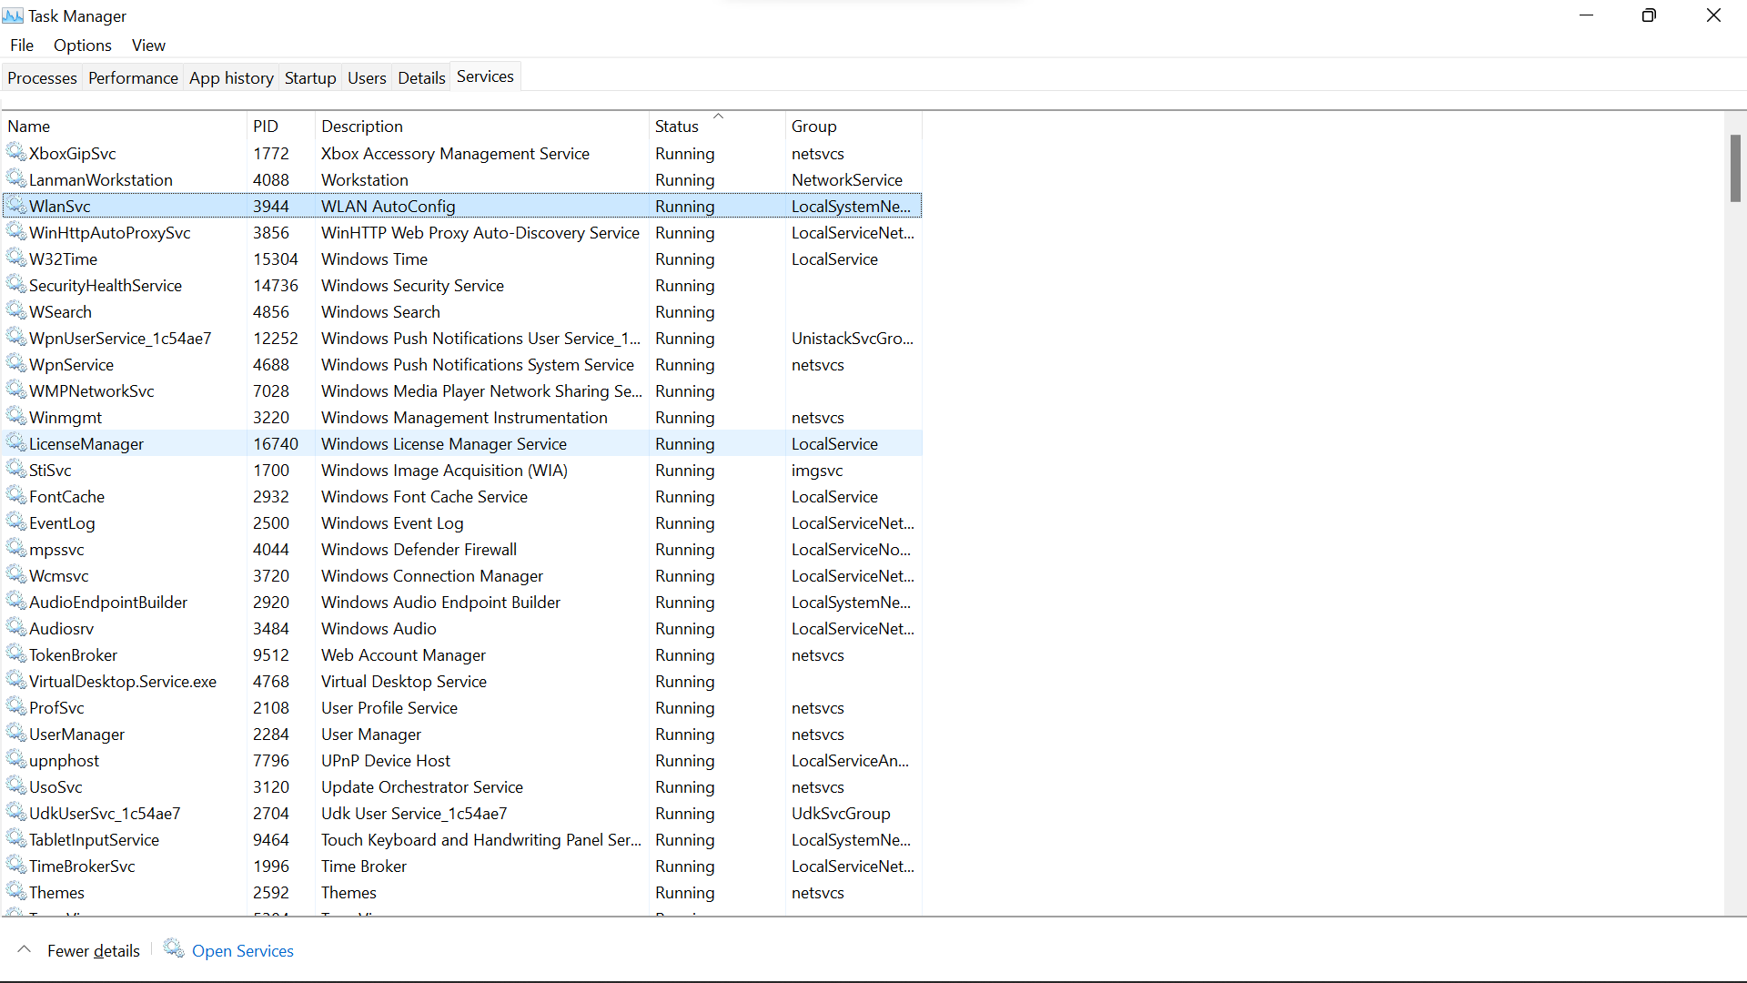This screenshot has height=983, width=1747.
Task: Click the TokenBroker service gear icon
Action: 16,654
